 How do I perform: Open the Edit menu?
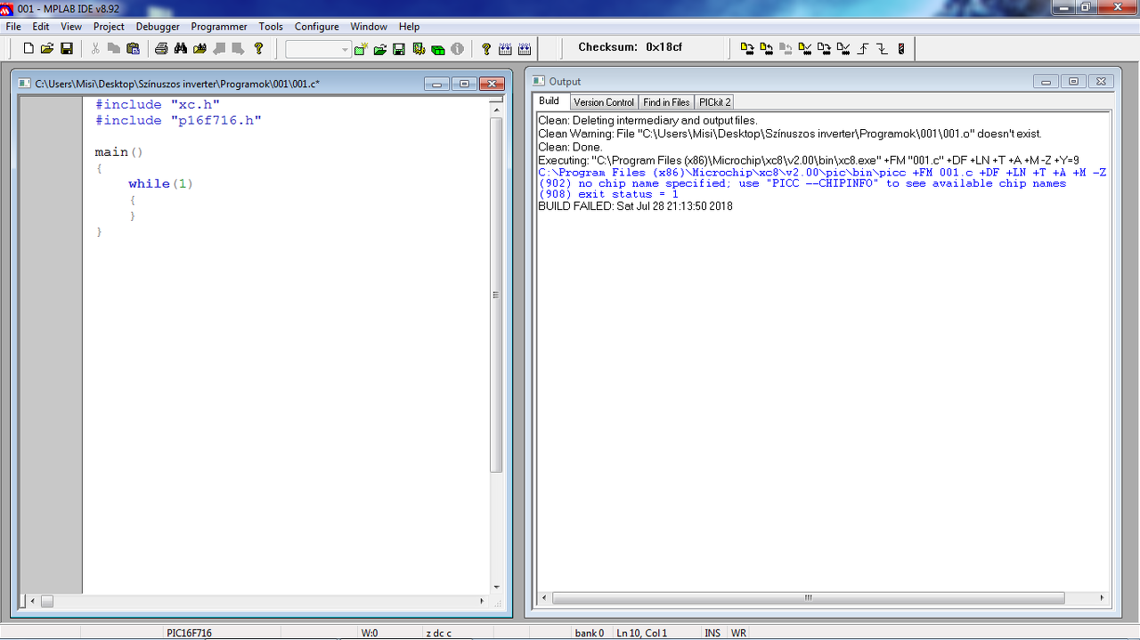(x=41, y=27)
